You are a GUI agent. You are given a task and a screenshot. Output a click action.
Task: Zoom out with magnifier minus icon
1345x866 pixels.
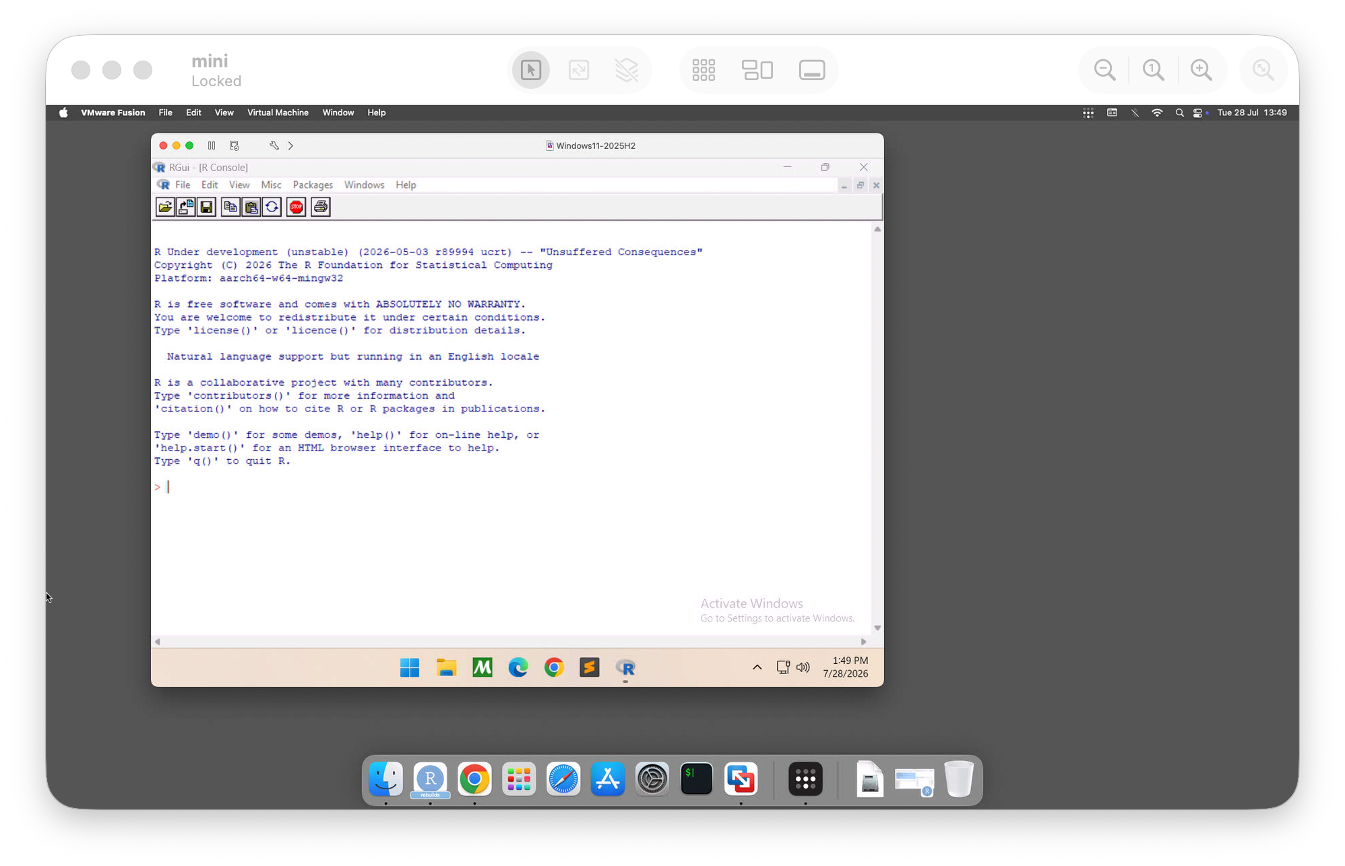(1105, 70)
